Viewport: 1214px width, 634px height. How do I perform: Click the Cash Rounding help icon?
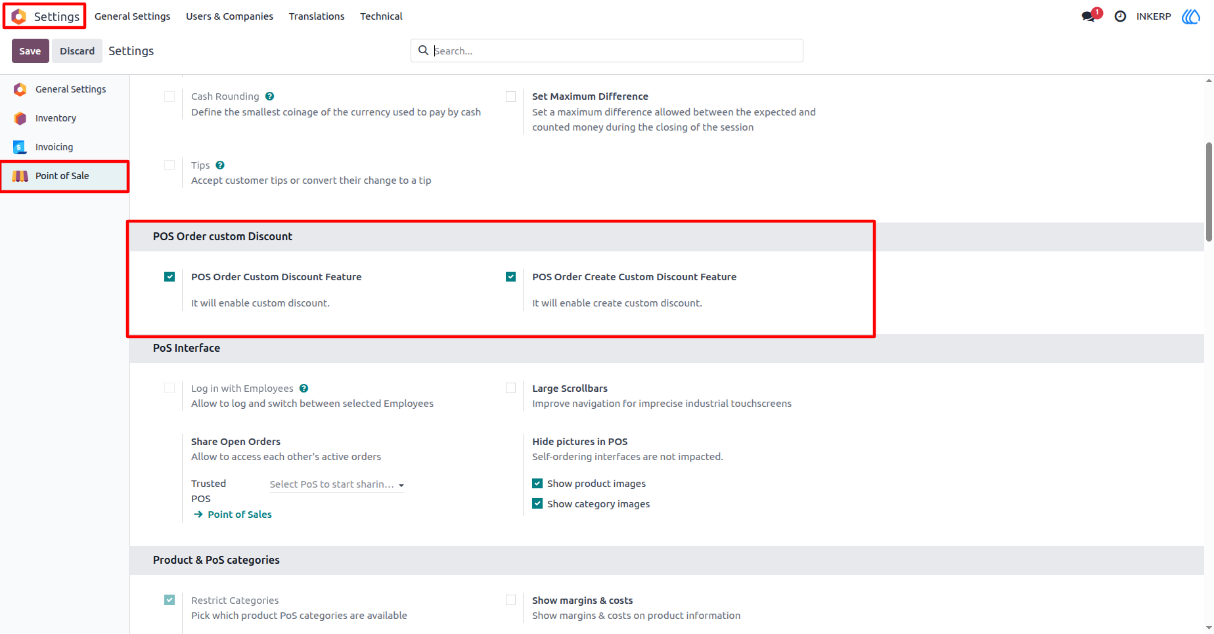click(269, 96)
